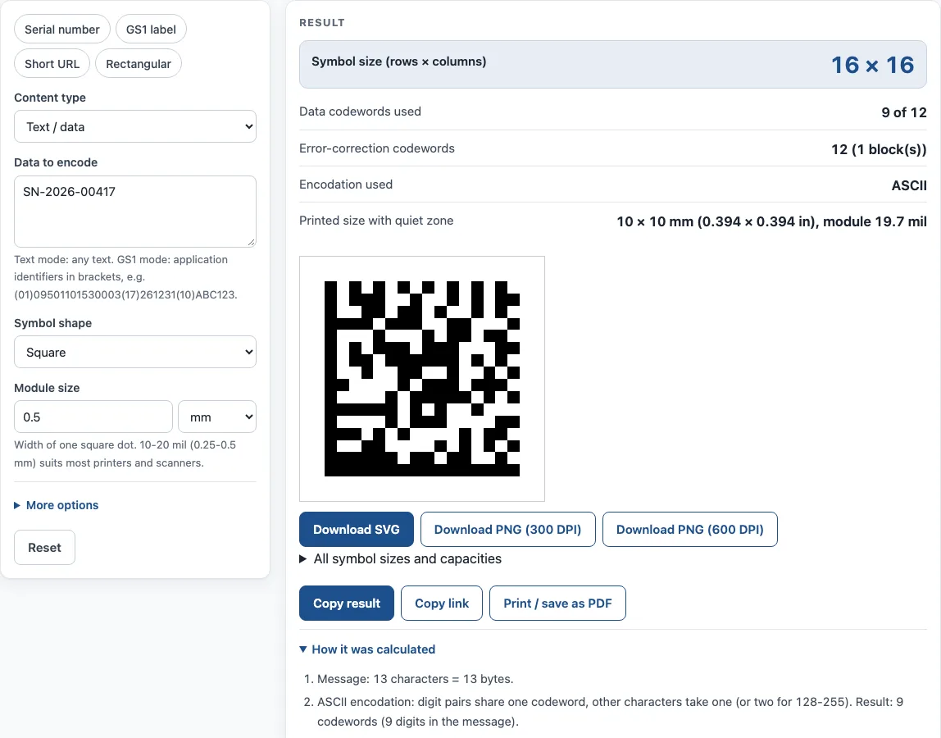Click the Reset button

tap(44, 548)
